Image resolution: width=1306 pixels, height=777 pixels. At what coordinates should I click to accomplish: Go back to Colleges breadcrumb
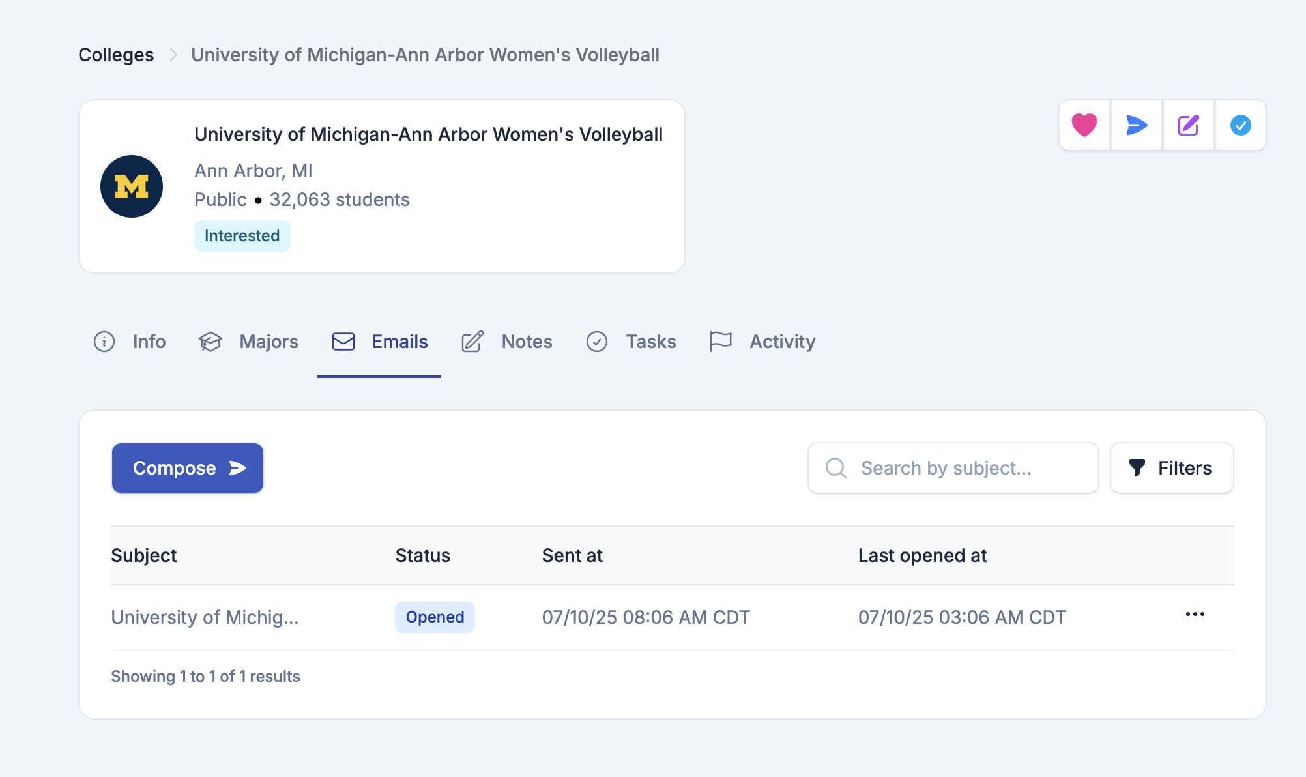point(116,55)
